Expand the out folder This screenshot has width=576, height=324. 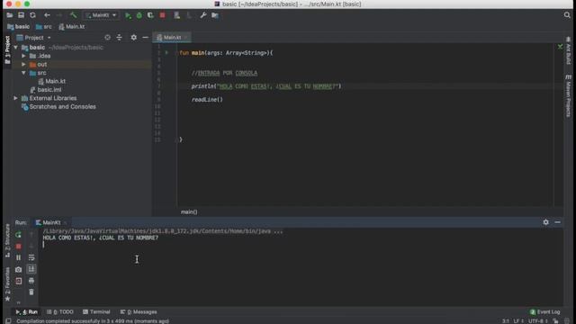click(x=24, y=64)
